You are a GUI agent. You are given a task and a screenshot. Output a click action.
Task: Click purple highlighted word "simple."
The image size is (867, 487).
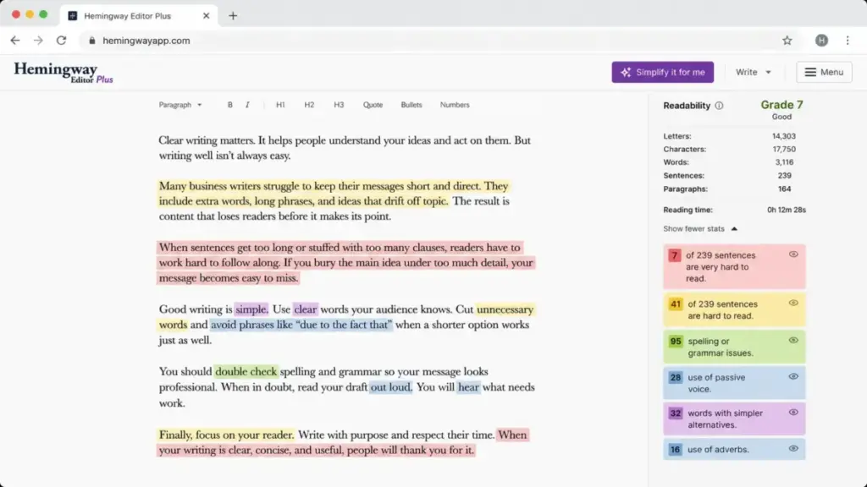point(251,309)
